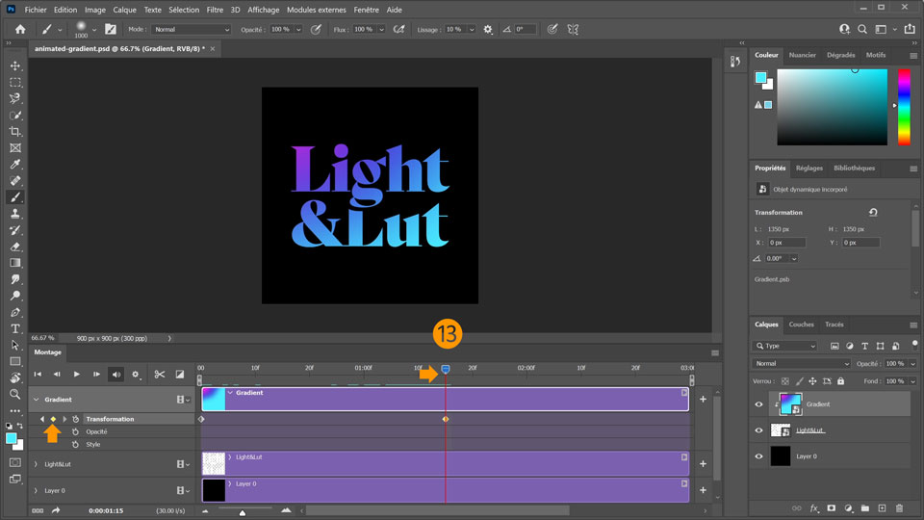The image size is (924, 520).
Task: Click the delete layer trash icon
Action: coord(899,507)
